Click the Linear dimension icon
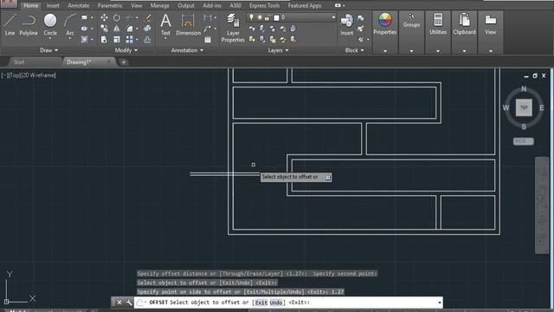Viewport: 554px width, 312px height. pyautogui.click(x=208, y=17)
